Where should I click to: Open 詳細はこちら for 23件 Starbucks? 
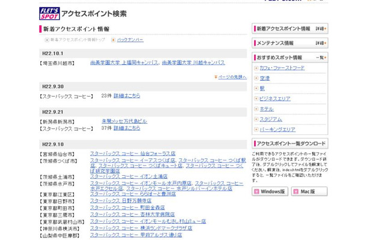tap(127, 96)
